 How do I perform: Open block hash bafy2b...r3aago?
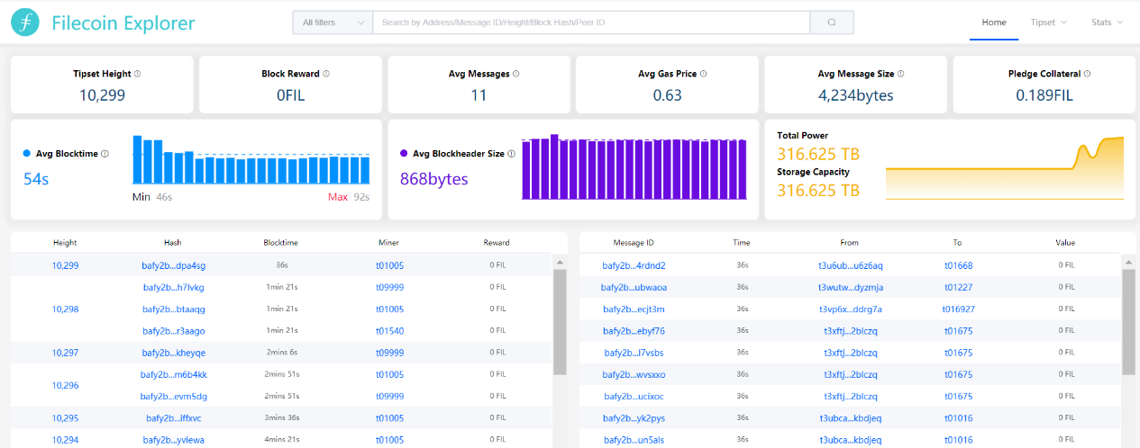click(174, 331)
